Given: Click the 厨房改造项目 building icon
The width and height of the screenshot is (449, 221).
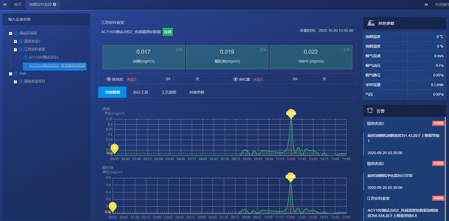Looking at the screenshot, I should [21, 81].
